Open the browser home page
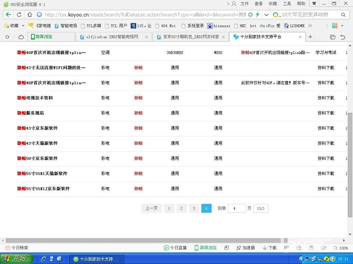This screenshot has height=264, width=353. pos(30,14)
